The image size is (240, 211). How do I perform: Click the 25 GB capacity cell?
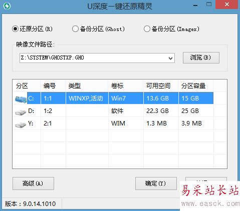(x=196, y=111)
